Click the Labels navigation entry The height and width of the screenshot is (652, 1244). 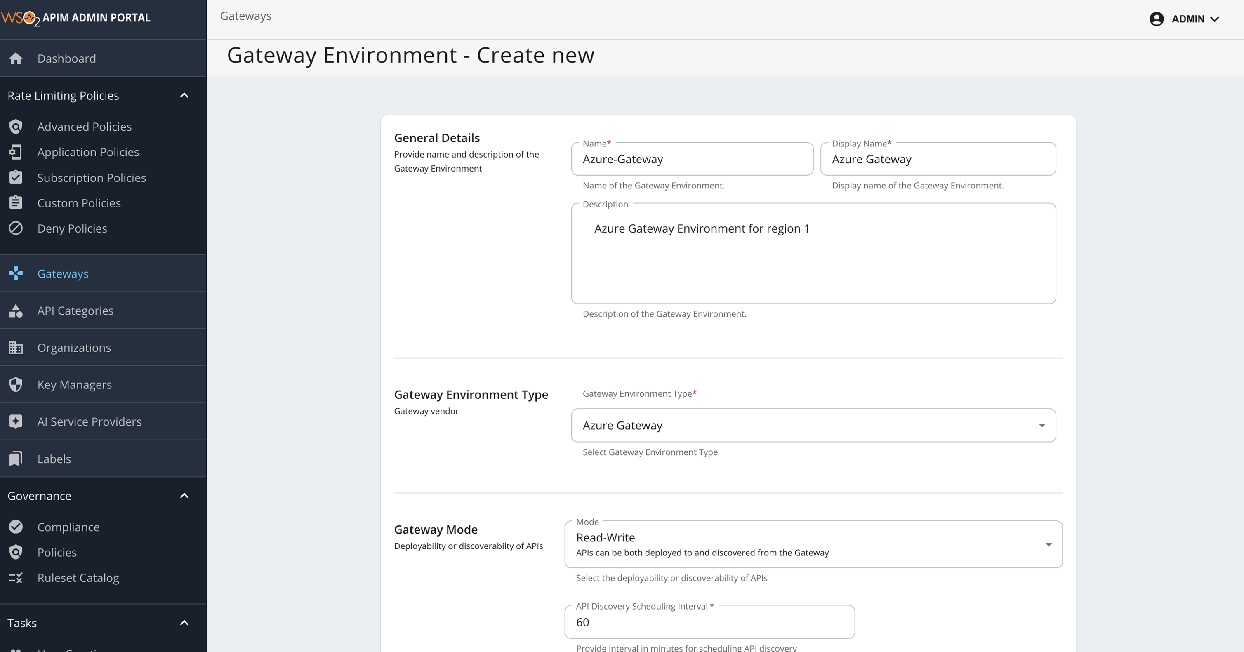(x=54, y=458)
